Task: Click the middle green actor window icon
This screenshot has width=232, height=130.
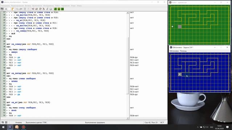Action: point(59,9)
